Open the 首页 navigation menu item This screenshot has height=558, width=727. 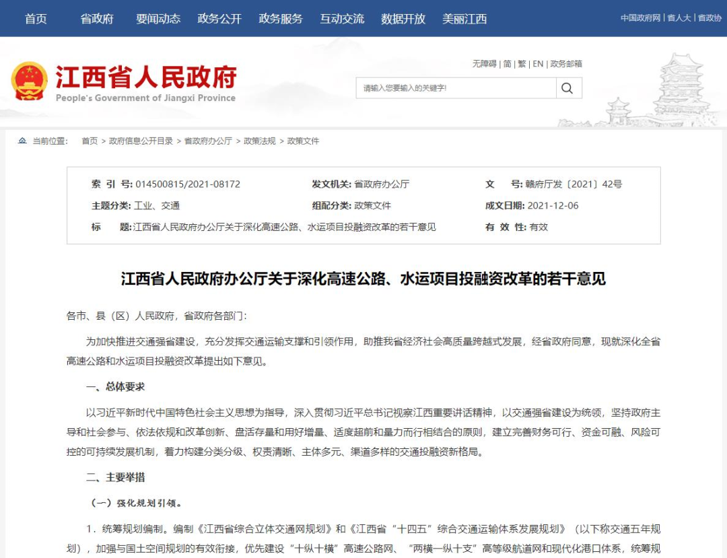(x=36, y=19)
